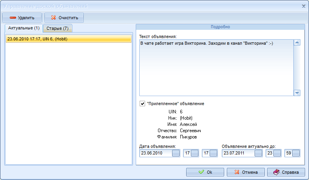This screenshot has height=180, width=309.
Task: Open the expiry hour dropdown showing 23
Action: (277, 153)
